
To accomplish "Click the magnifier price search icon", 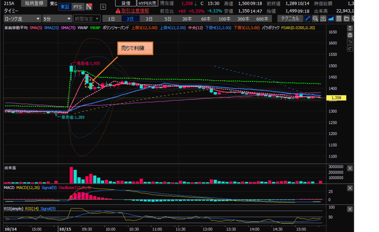I will (x=315, y=19).
